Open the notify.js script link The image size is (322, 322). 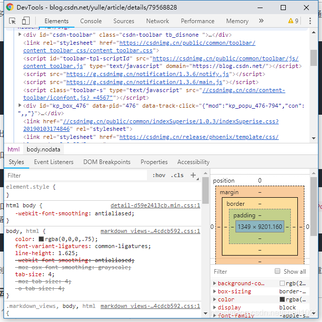click(x=147, y=74)
